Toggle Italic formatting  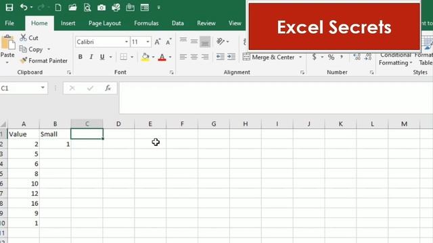click(91, 57)
